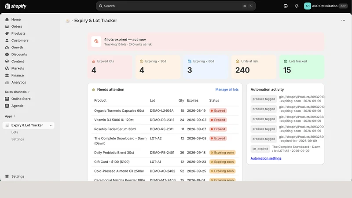Click Gift Card - $100 row
This screenshot has width=352, height=198.
[165, 162]
